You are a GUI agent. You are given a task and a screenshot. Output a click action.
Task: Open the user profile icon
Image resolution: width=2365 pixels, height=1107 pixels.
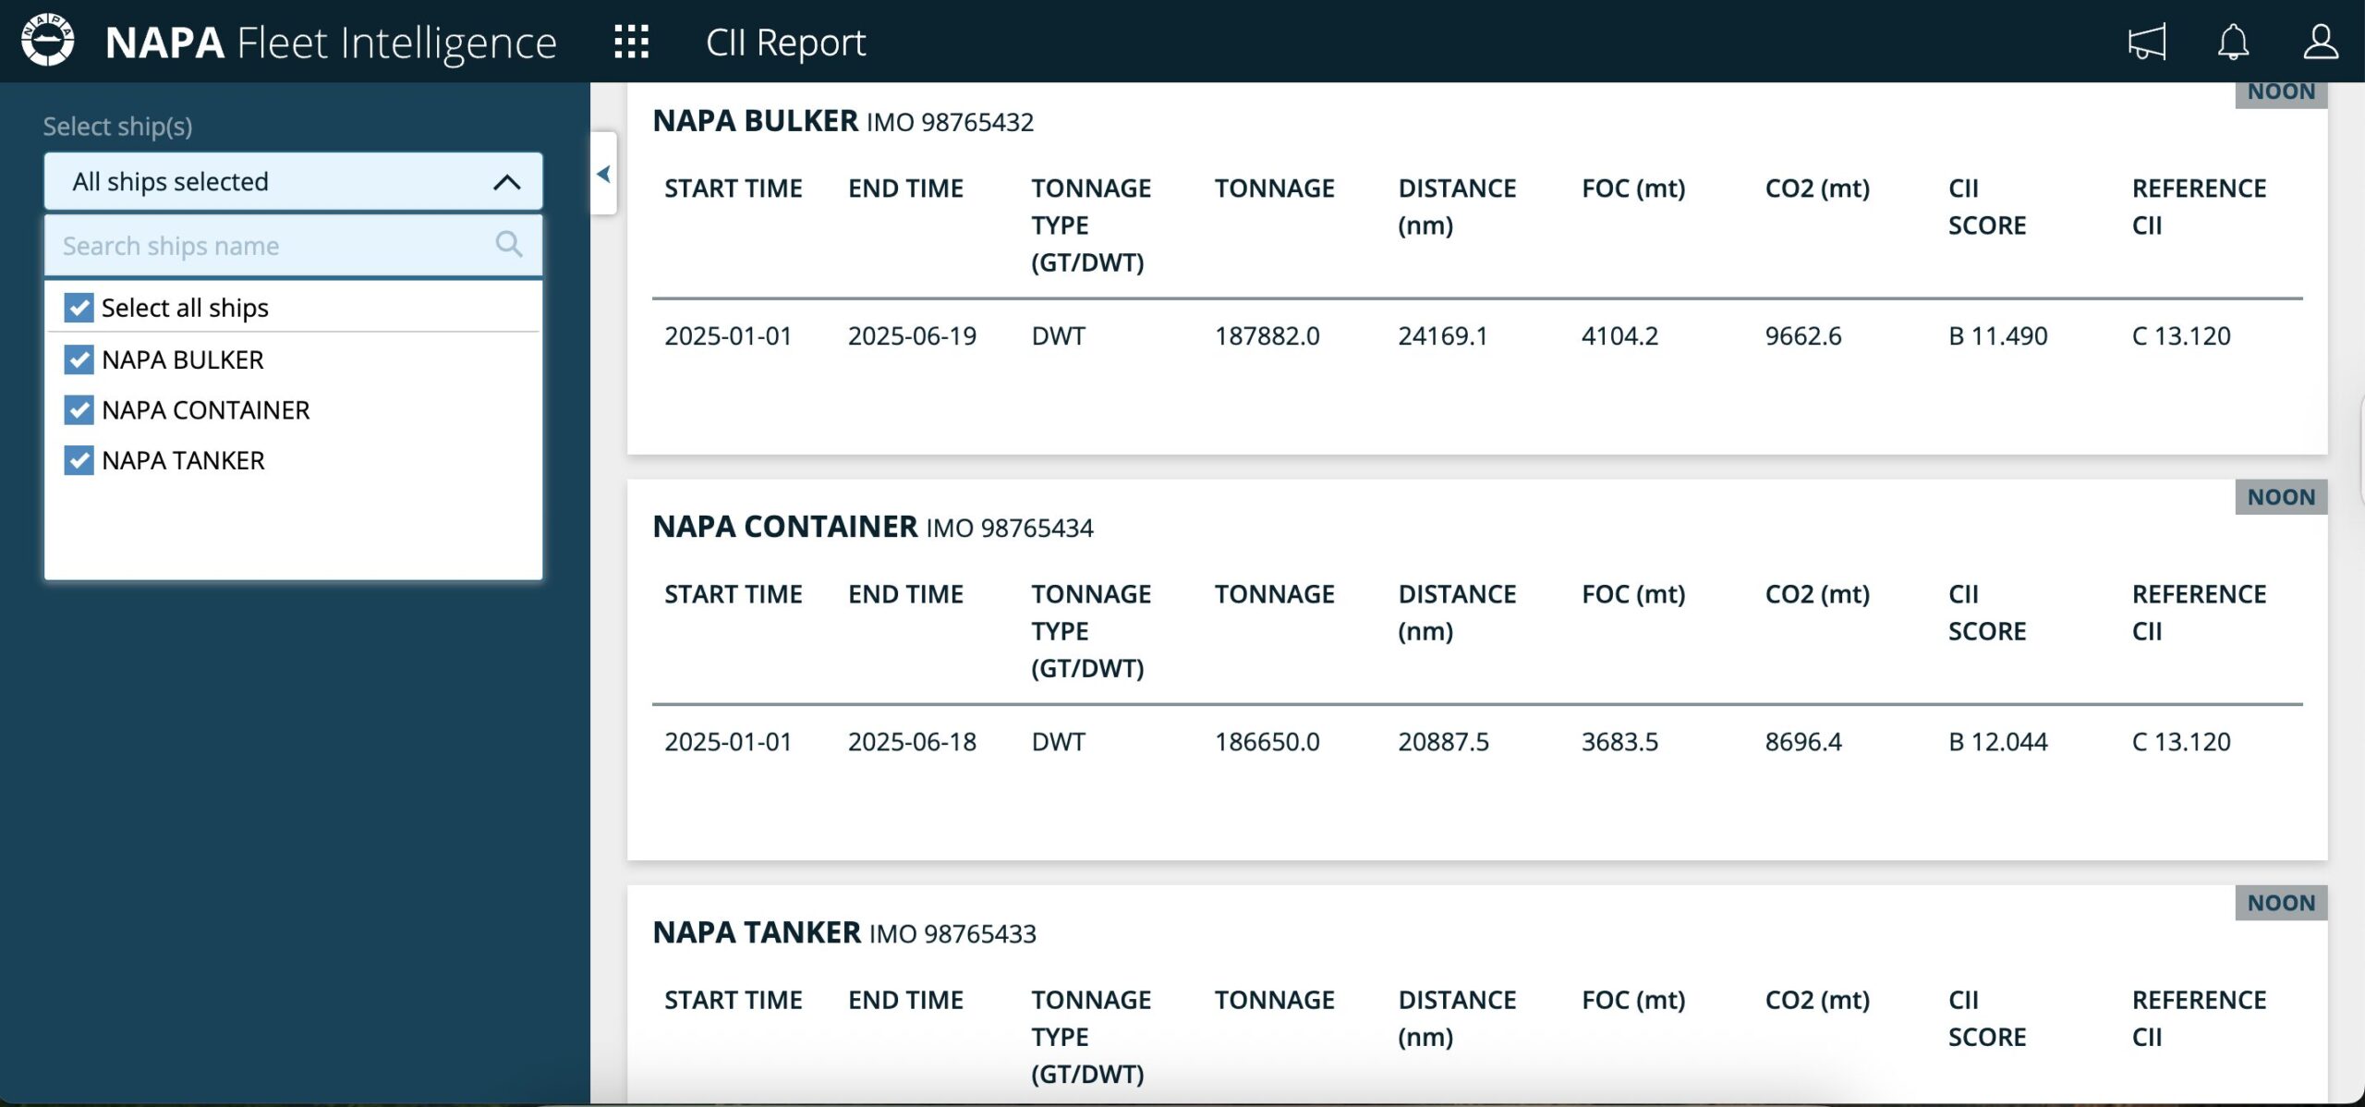point(2320,43)
